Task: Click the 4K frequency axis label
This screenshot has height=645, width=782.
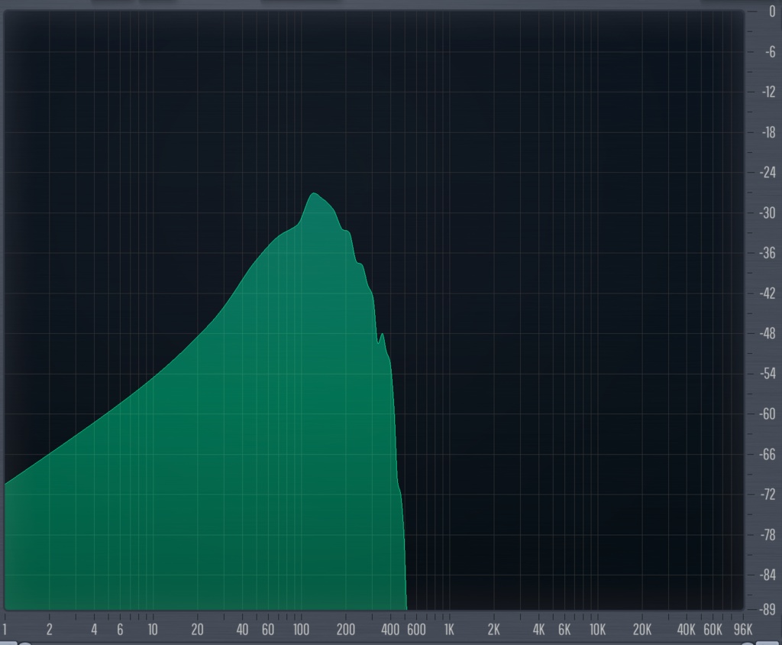Action: (538, 630)
